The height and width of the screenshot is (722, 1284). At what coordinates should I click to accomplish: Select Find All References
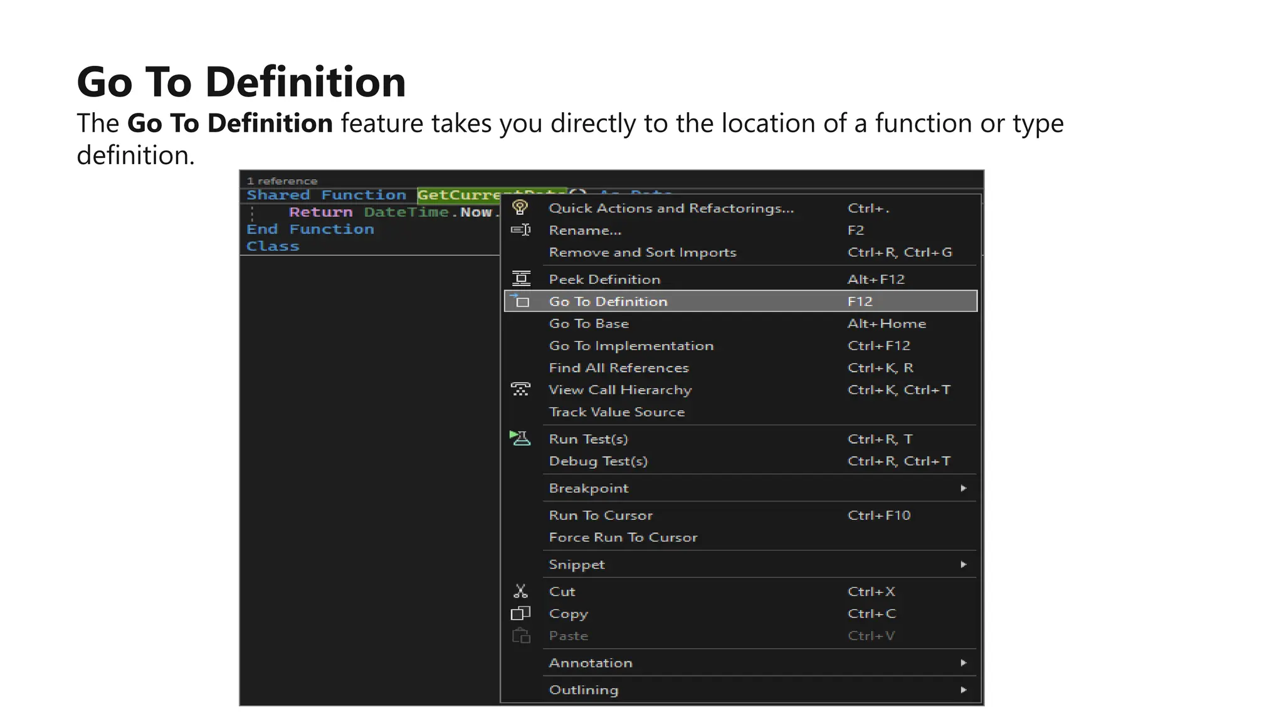coord(740,367)
